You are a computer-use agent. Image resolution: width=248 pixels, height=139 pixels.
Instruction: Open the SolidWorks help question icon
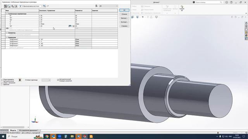coord(231,2)
